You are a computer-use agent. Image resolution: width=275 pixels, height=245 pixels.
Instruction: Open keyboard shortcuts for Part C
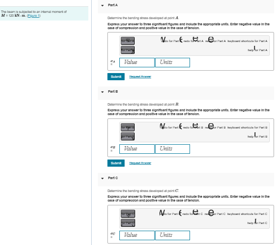click(247, 214)
